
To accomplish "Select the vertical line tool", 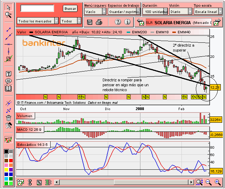I will click(x=9, y=51).
